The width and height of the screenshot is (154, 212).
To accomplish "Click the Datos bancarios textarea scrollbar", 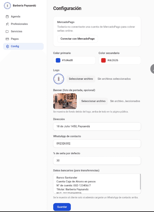I will click(x=140, y=182).
